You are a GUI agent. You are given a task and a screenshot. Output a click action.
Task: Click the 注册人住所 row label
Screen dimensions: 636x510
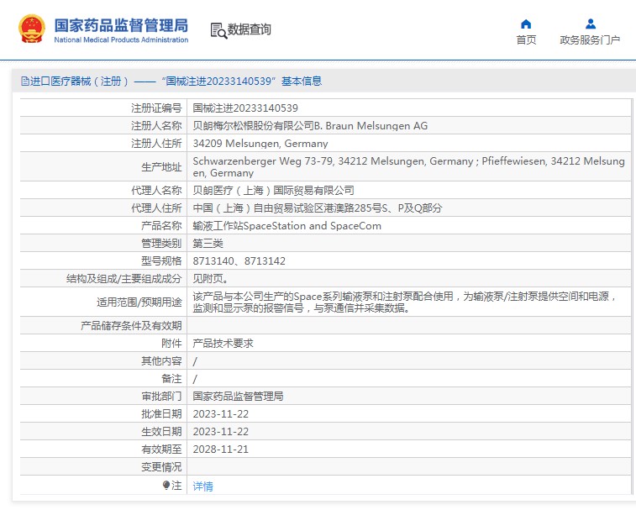pos(156,144)
